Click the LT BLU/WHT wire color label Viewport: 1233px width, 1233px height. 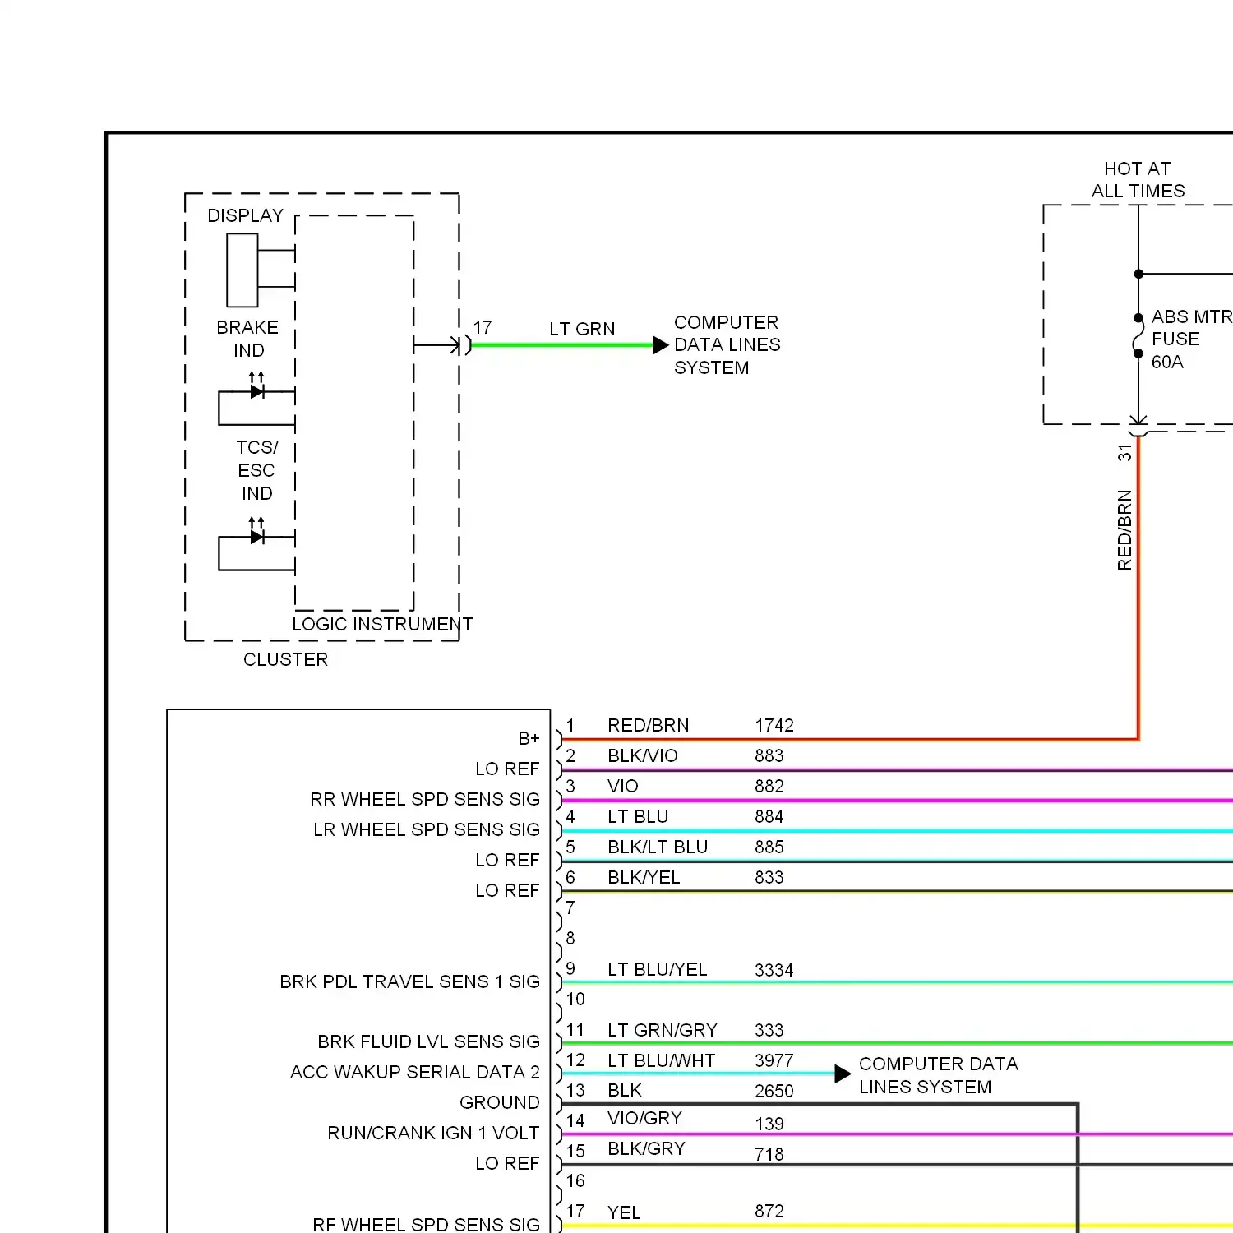pos(661,1060)
